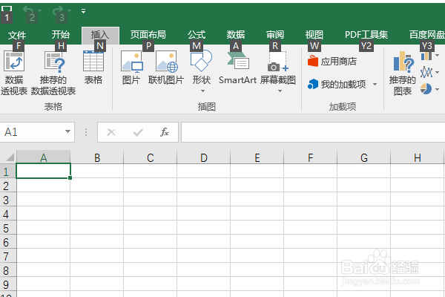Select row 3 header
Viewport: 445px width, 297px height.
click(8, 200)
